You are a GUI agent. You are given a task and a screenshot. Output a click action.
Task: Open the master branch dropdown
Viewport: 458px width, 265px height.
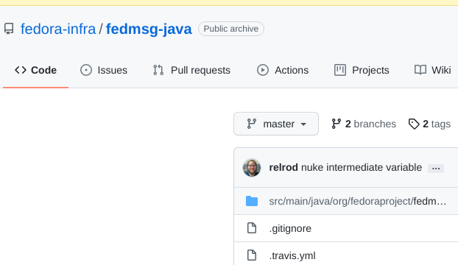[276, 124]
